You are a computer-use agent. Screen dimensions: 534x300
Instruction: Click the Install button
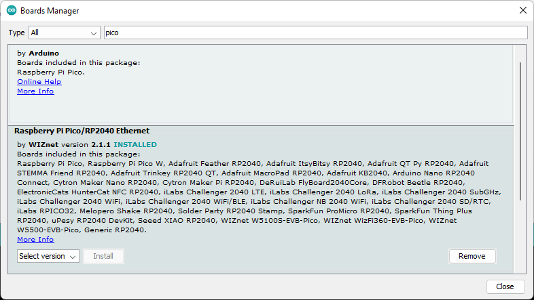click(x=103, y=256)
